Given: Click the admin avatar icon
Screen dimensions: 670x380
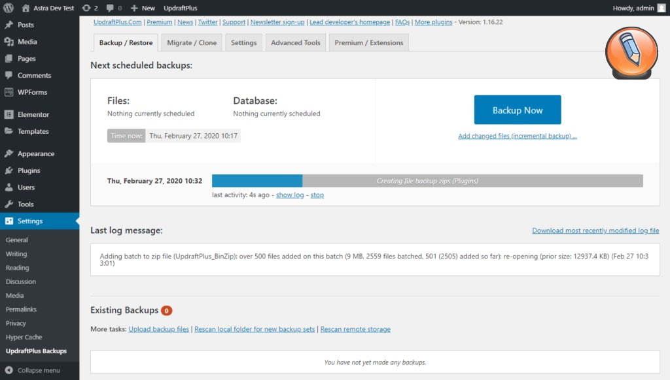Looking at the screenshot, I should point(661,8).
